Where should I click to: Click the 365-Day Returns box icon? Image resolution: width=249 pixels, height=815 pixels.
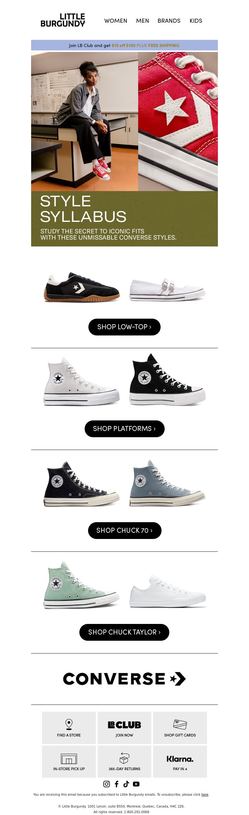click(124, 758)
